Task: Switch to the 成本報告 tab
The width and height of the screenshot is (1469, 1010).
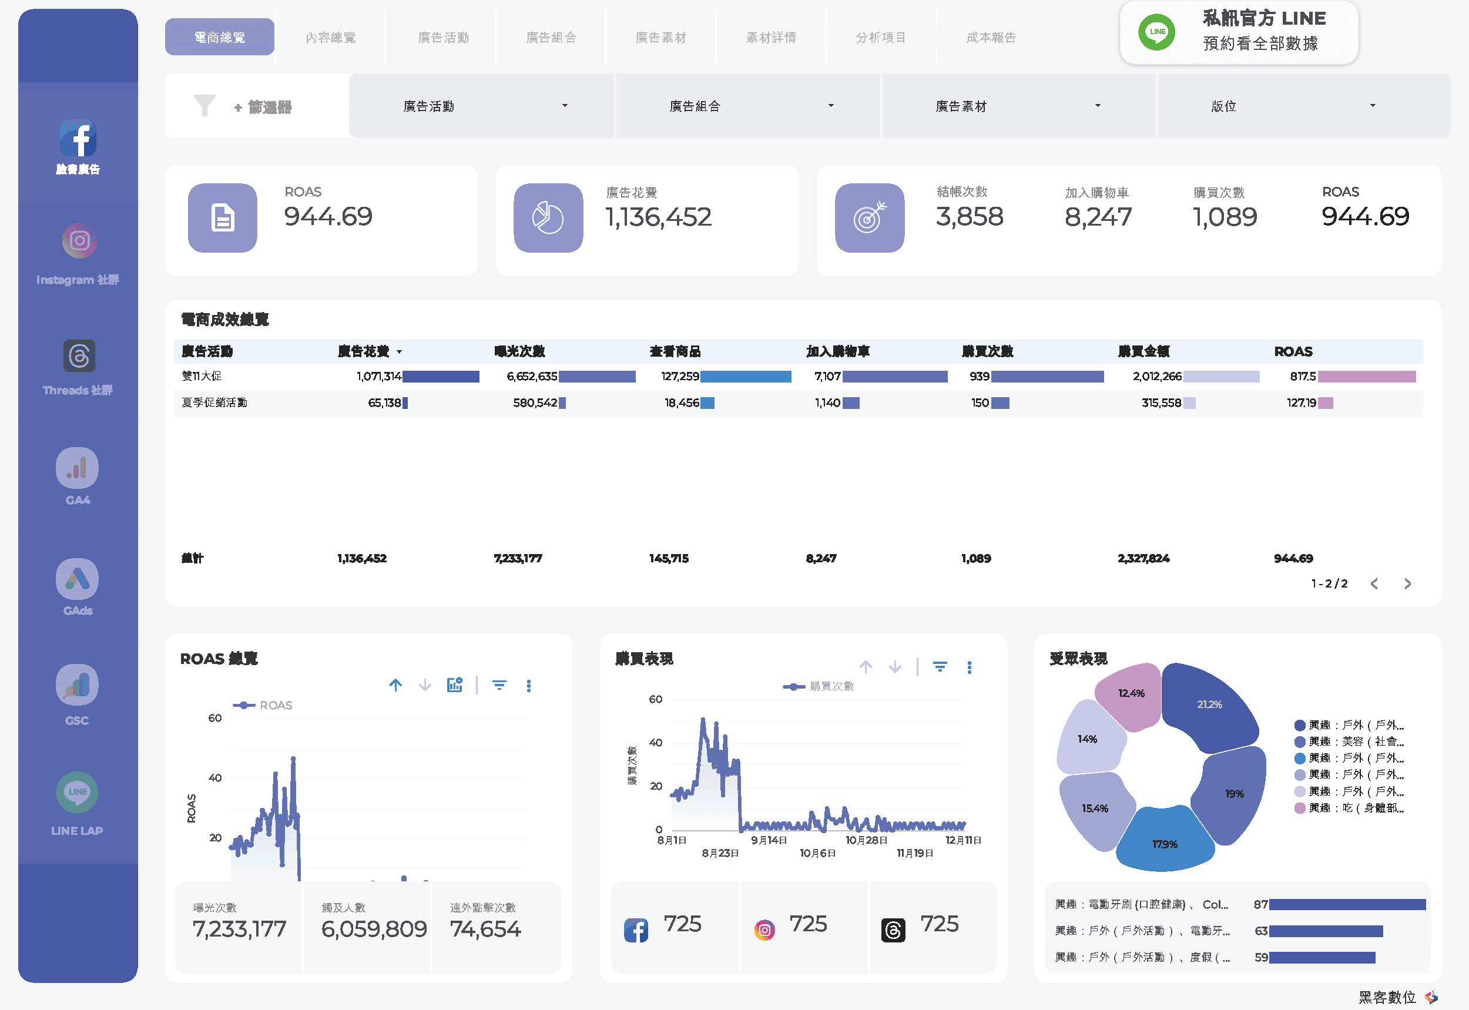Action: (991, 38)
